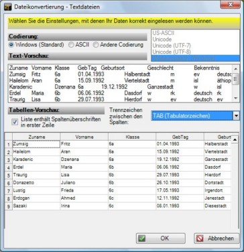Viewport: 244px width, 252px height.
Task: Click the date cell 08.01.1993
Action: [x=180, y=206]
